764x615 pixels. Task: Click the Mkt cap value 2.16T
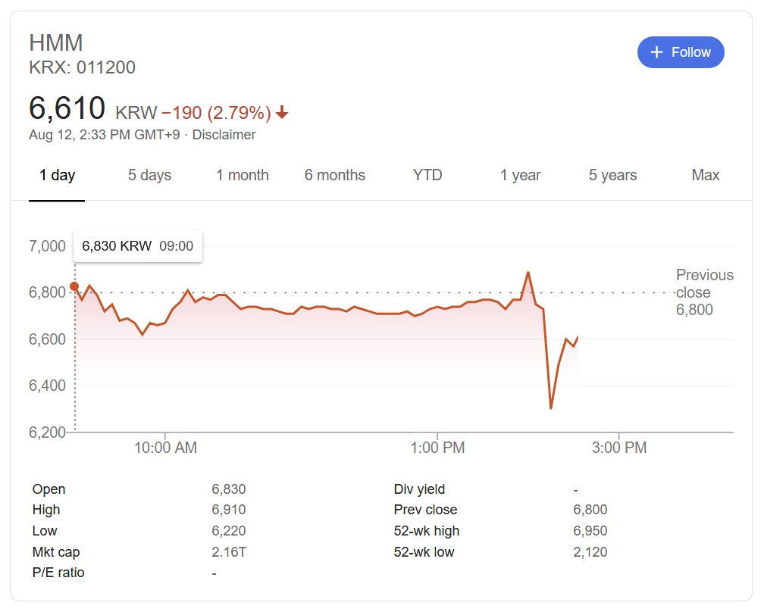coord(228,552)
